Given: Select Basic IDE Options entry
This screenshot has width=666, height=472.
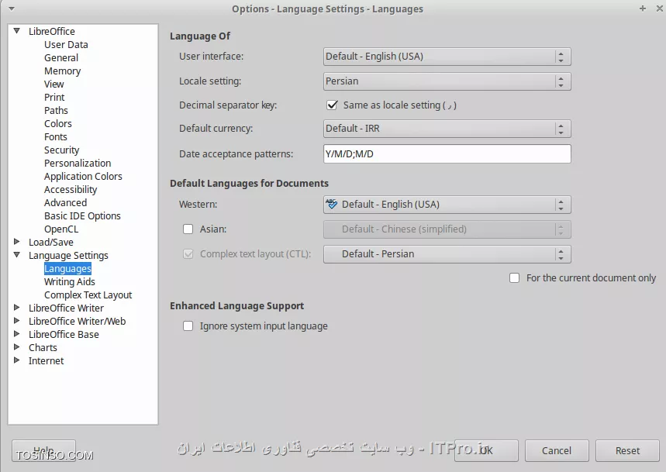Looking at the screenshot, I should click(82, 215).
